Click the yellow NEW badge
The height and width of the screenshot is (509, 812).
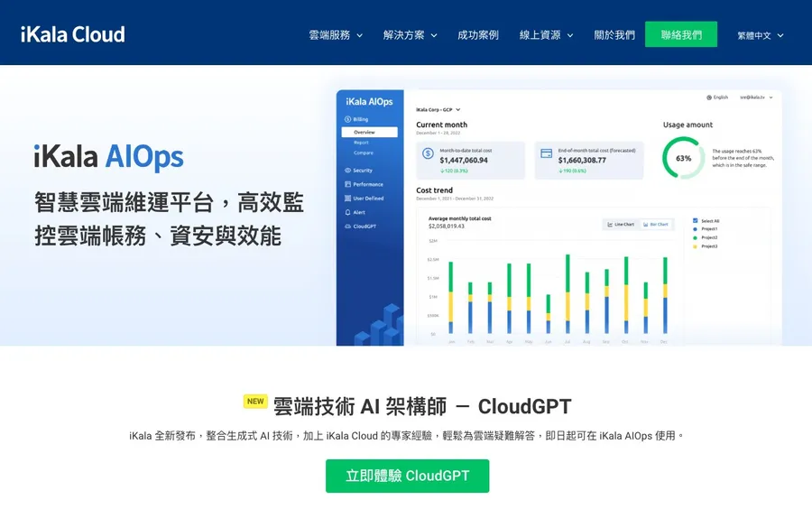254,402
